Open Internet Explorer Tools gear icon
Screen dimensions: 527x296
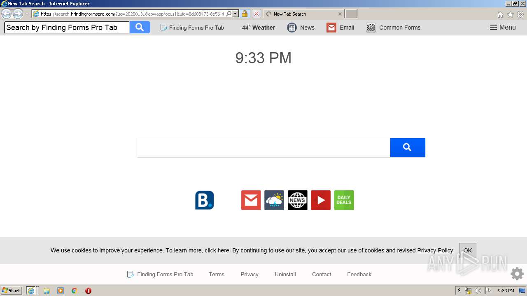pos(520,14)
